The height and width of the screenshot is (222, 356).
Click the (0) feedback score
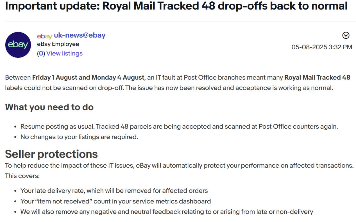(41, 53)
